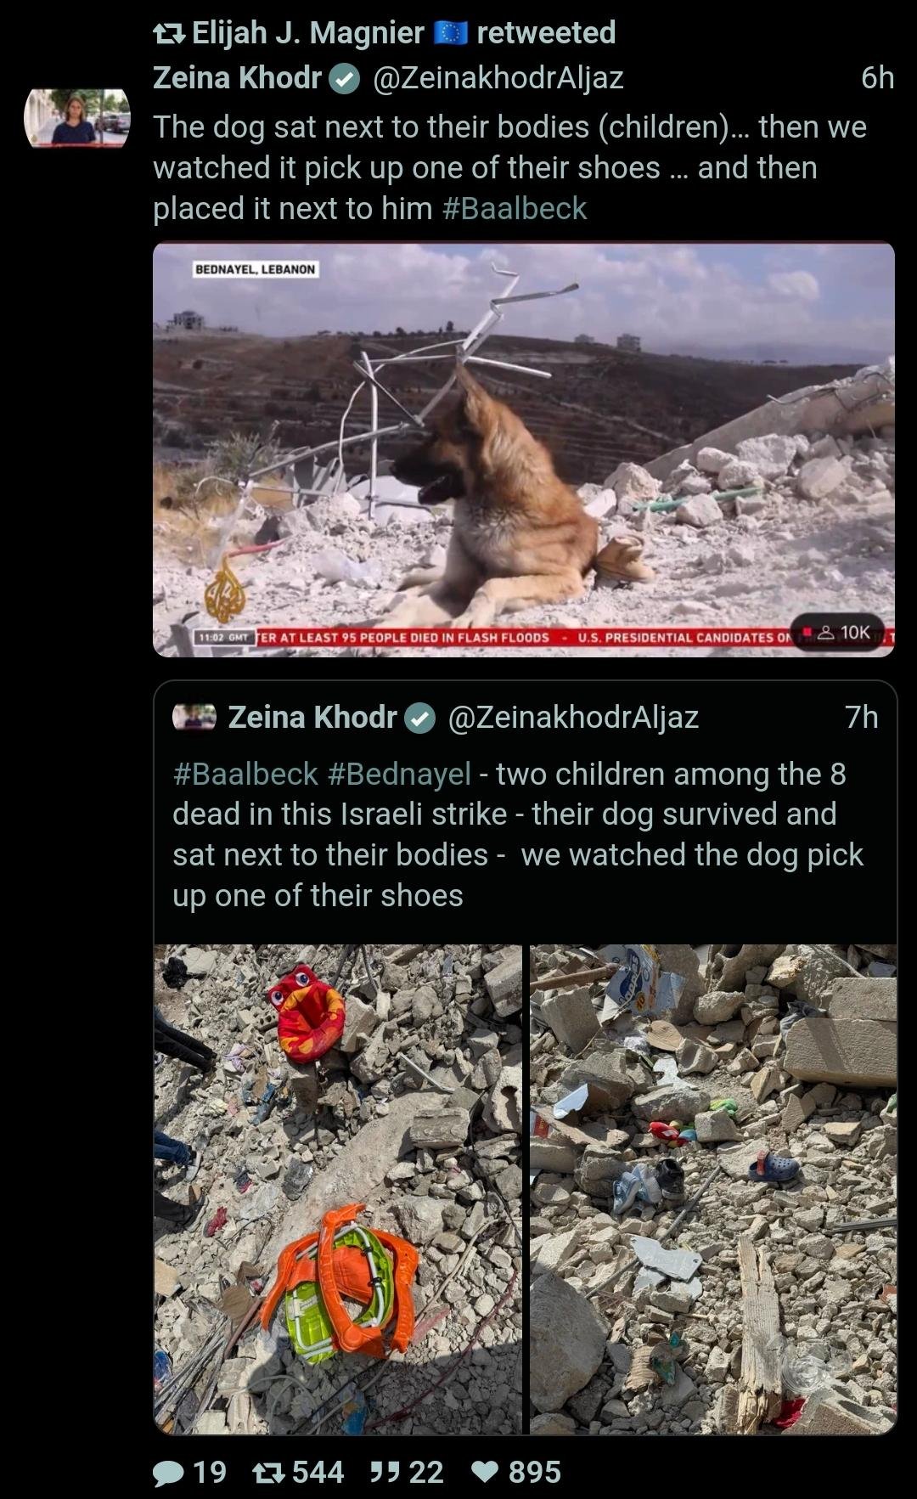Viewport: 917px width, 1499px height.
Task: Tap the reply speech bubble icon
Action: point(168,1473)
